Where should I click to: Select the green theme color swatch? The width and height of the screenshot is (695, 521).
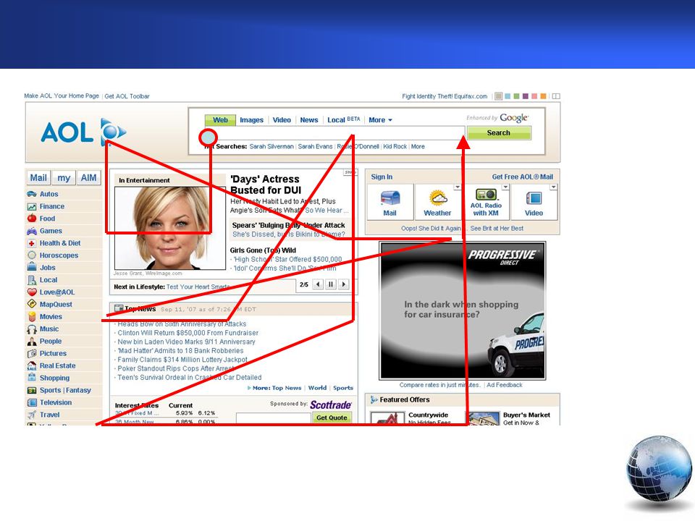516,96
